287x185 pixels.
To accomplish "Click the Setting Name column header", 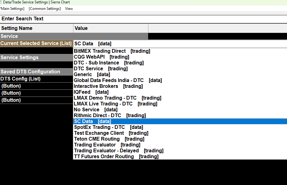I will pyautogui.click(x=37, y=28).
